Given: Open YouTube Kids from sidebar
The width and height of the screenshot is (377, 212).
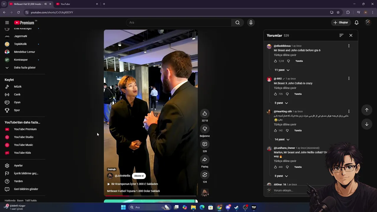Looking at the screenshot, I should (x=22, y=153).
